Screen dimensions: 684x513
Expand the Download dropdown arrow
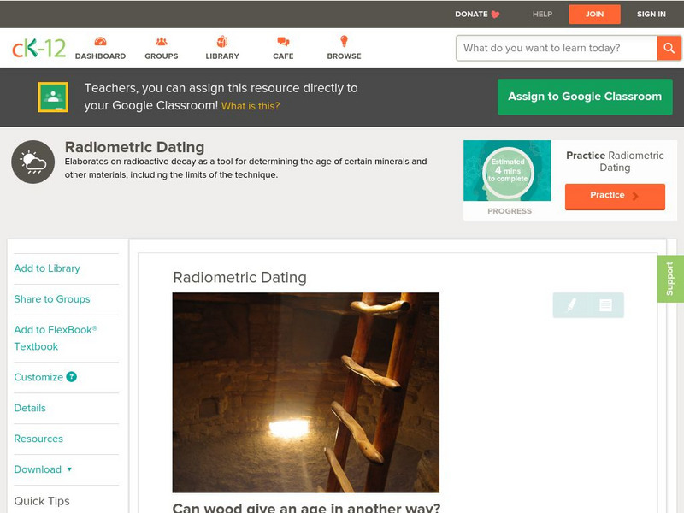click(69, 469)
